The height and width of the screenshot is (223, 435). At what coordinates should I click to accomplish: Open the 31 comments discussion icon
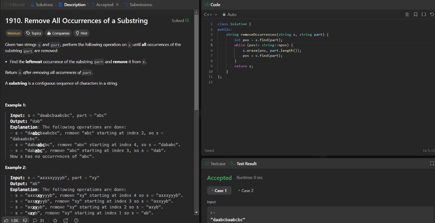(x=35, y=220)
